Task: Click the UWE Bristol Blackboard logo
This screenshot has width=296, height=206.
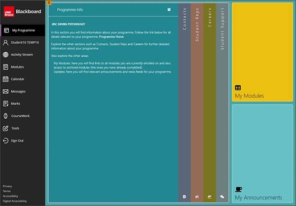Action: pyautogui.click(x=23, y=12)
